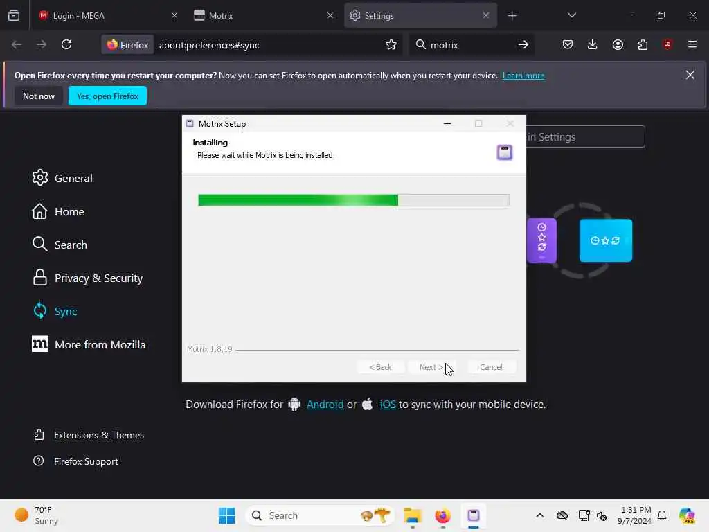Open the weather widget showing 70°F Sunny
Viewport: 709px width, 532px height.
[36, 515]
